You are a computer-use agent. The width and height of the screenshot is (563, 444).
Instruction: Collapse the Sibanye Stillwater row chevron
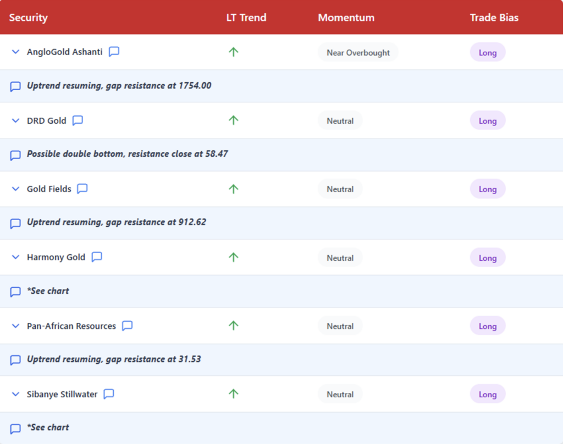pyautogui.click(x=15, y=394)
